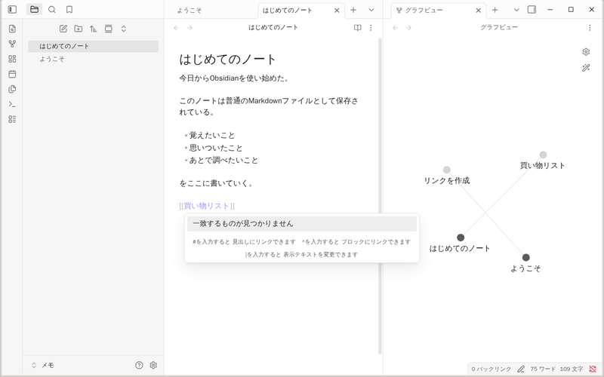Image resolution: width=604 pixels, height=377 pixels.
Task: Click 75 ワード word count
Action: point(543,369)
